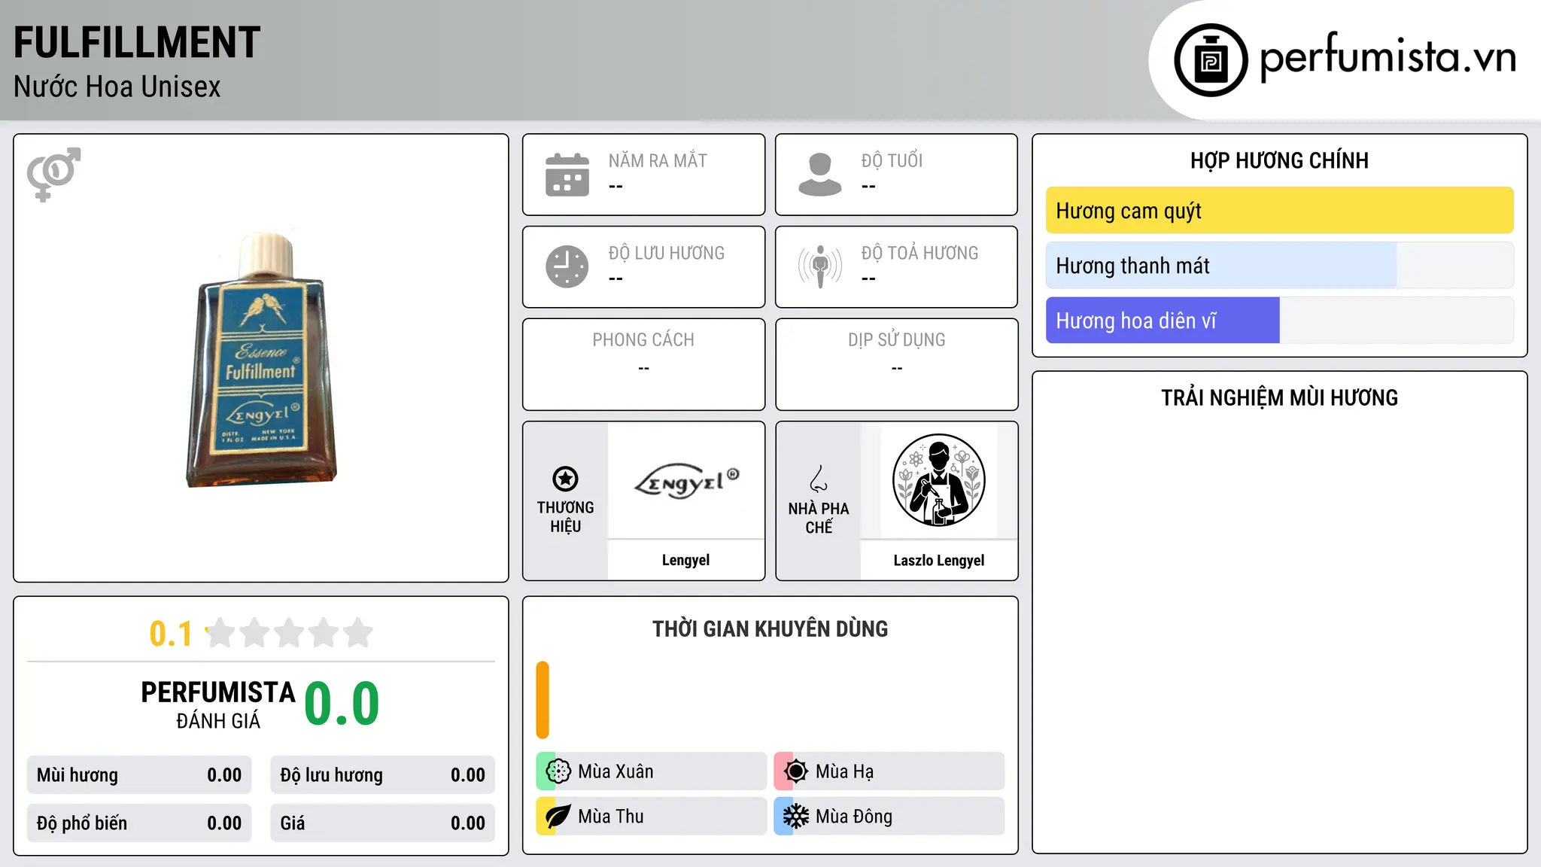Select the Hương thanh mát accord bar
Image resolution: width=1541 pixels, height=867 pixels.
click(x=1279, y=266)
